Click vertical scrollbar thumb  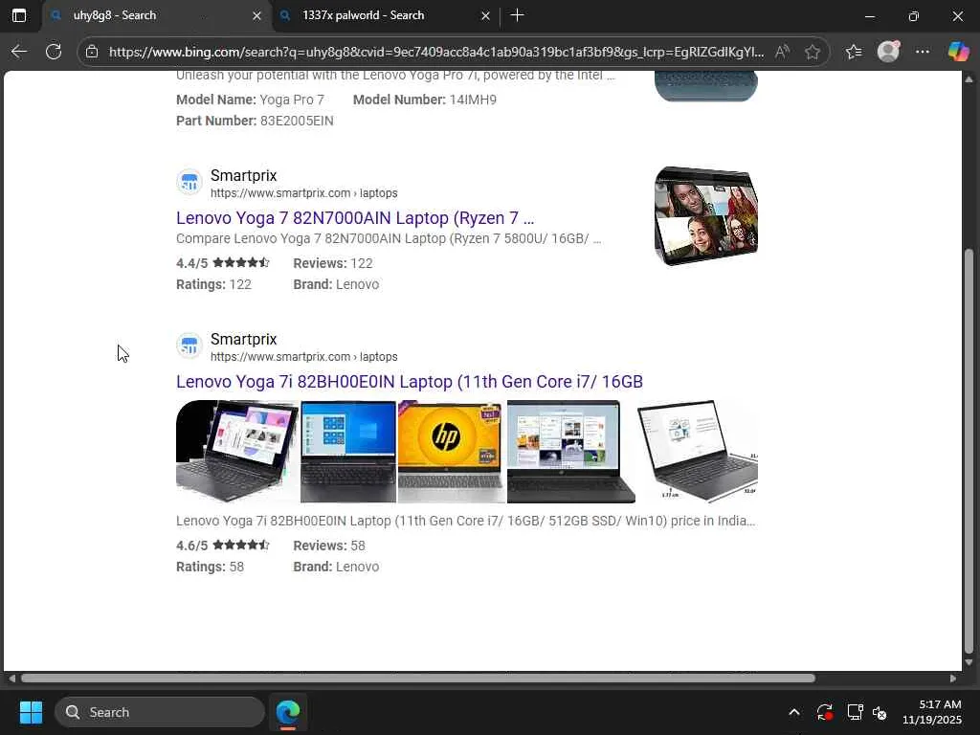coord(969,451)
